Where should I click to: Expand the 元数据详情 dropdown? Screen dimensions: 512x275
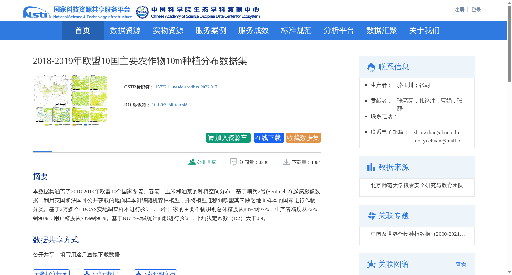coord(51,272)
